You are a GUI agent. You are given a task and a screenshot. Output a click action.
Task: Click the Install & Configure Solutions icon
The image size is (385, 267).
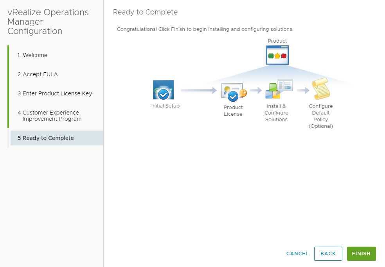279,89
